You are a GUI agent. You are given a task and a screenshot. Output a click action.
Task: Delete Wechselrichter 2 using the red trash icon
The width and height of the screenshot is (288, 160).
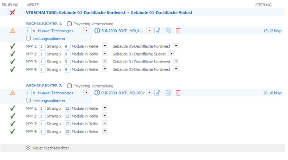coord(178,93)
